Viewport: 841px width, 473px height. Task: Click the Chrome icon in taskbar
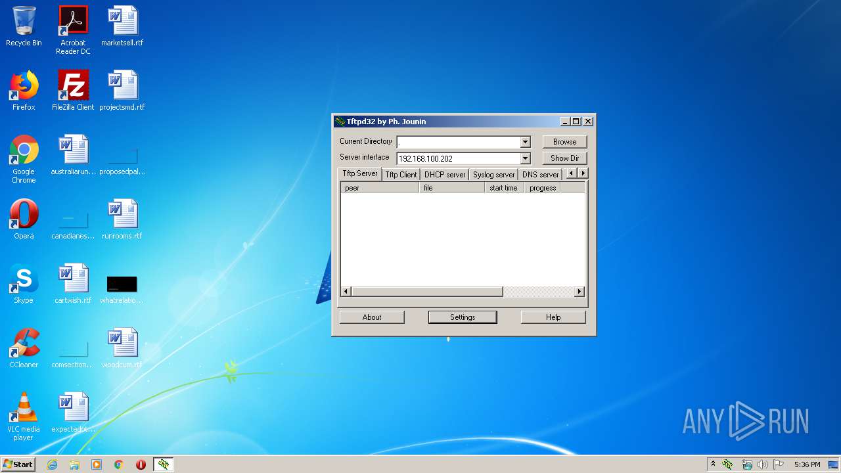(119, 464)
